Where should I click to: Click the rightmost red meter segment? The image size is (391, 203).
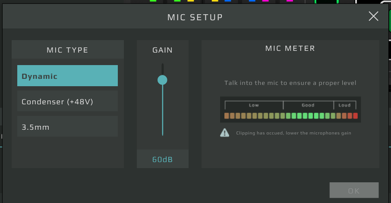(x=355, y=116)
